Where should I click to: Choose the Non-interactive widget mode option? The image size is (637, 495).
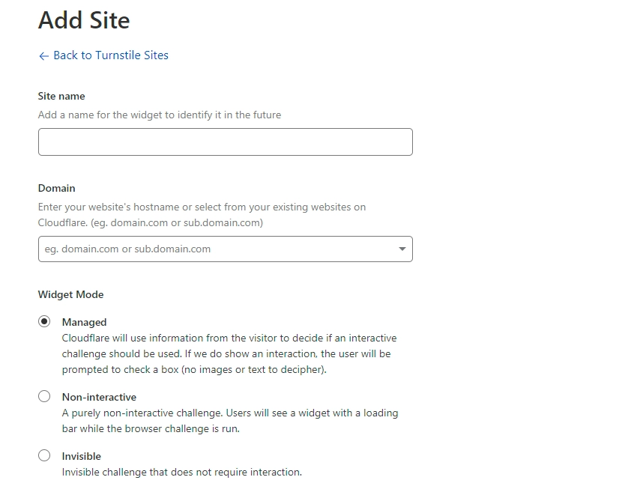point(44,396)
